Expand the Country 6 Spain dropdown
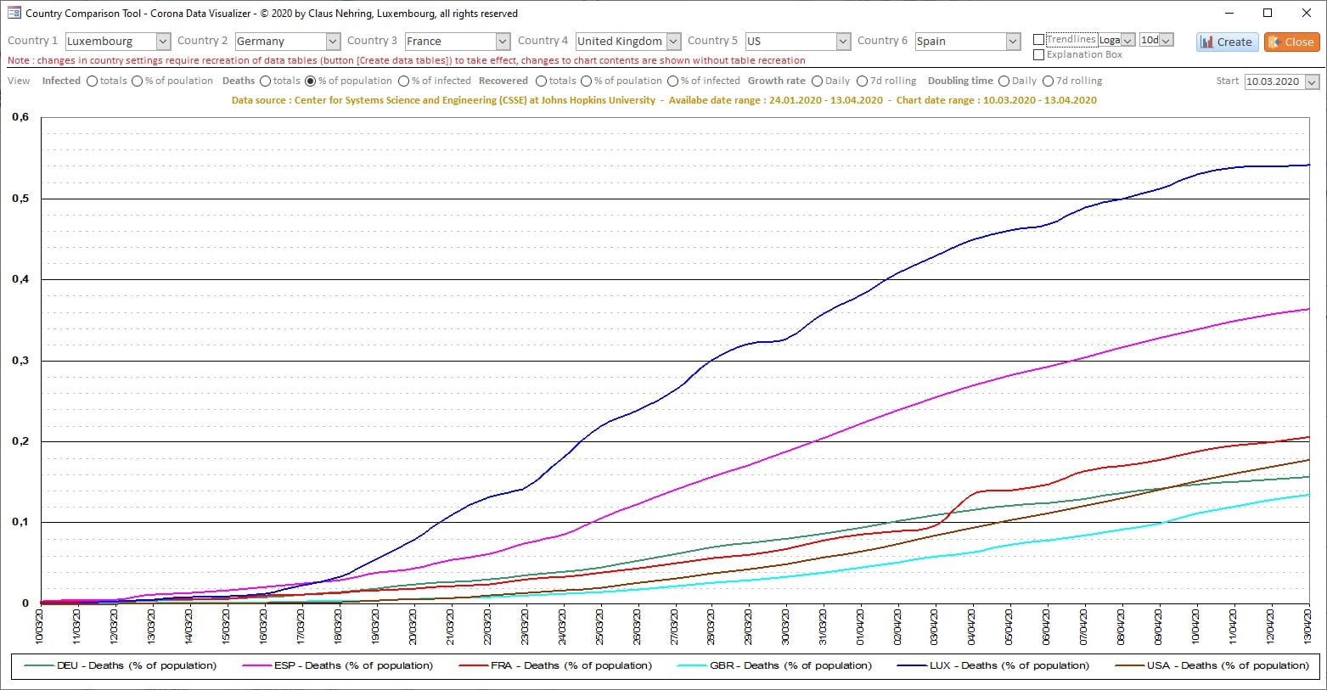1327x690 pixels. pos(1012,42)
